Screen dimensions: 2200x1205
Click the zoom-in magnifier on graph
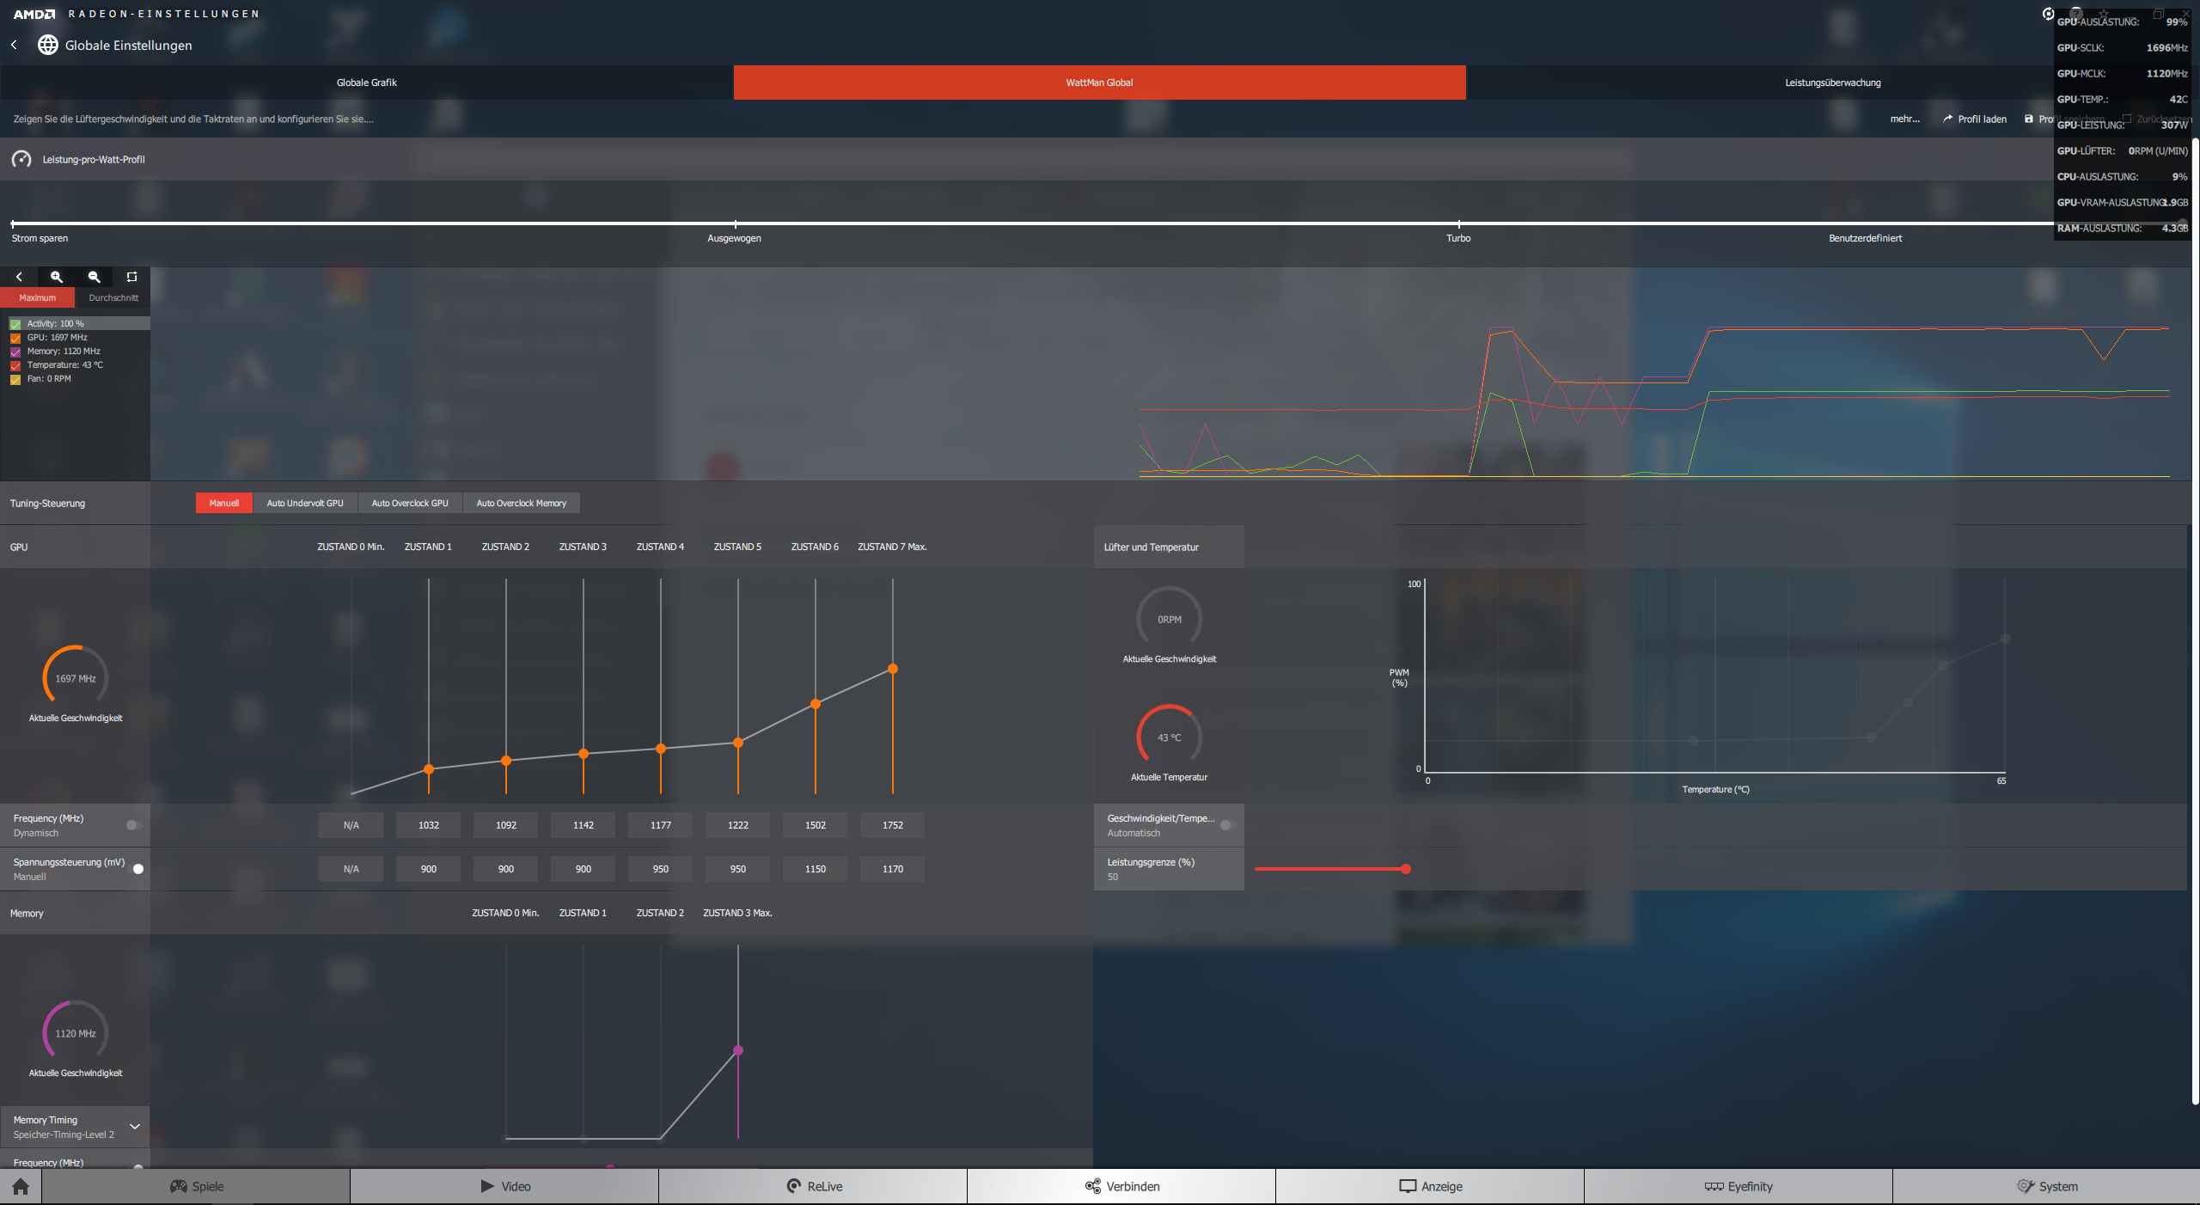click(x=57, y=277)
